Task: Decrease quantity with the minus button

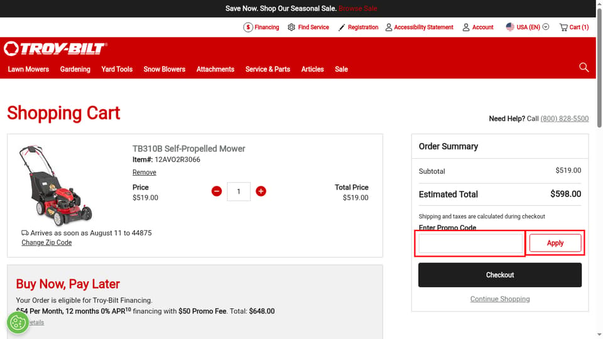Action: (x=217, y=191)
